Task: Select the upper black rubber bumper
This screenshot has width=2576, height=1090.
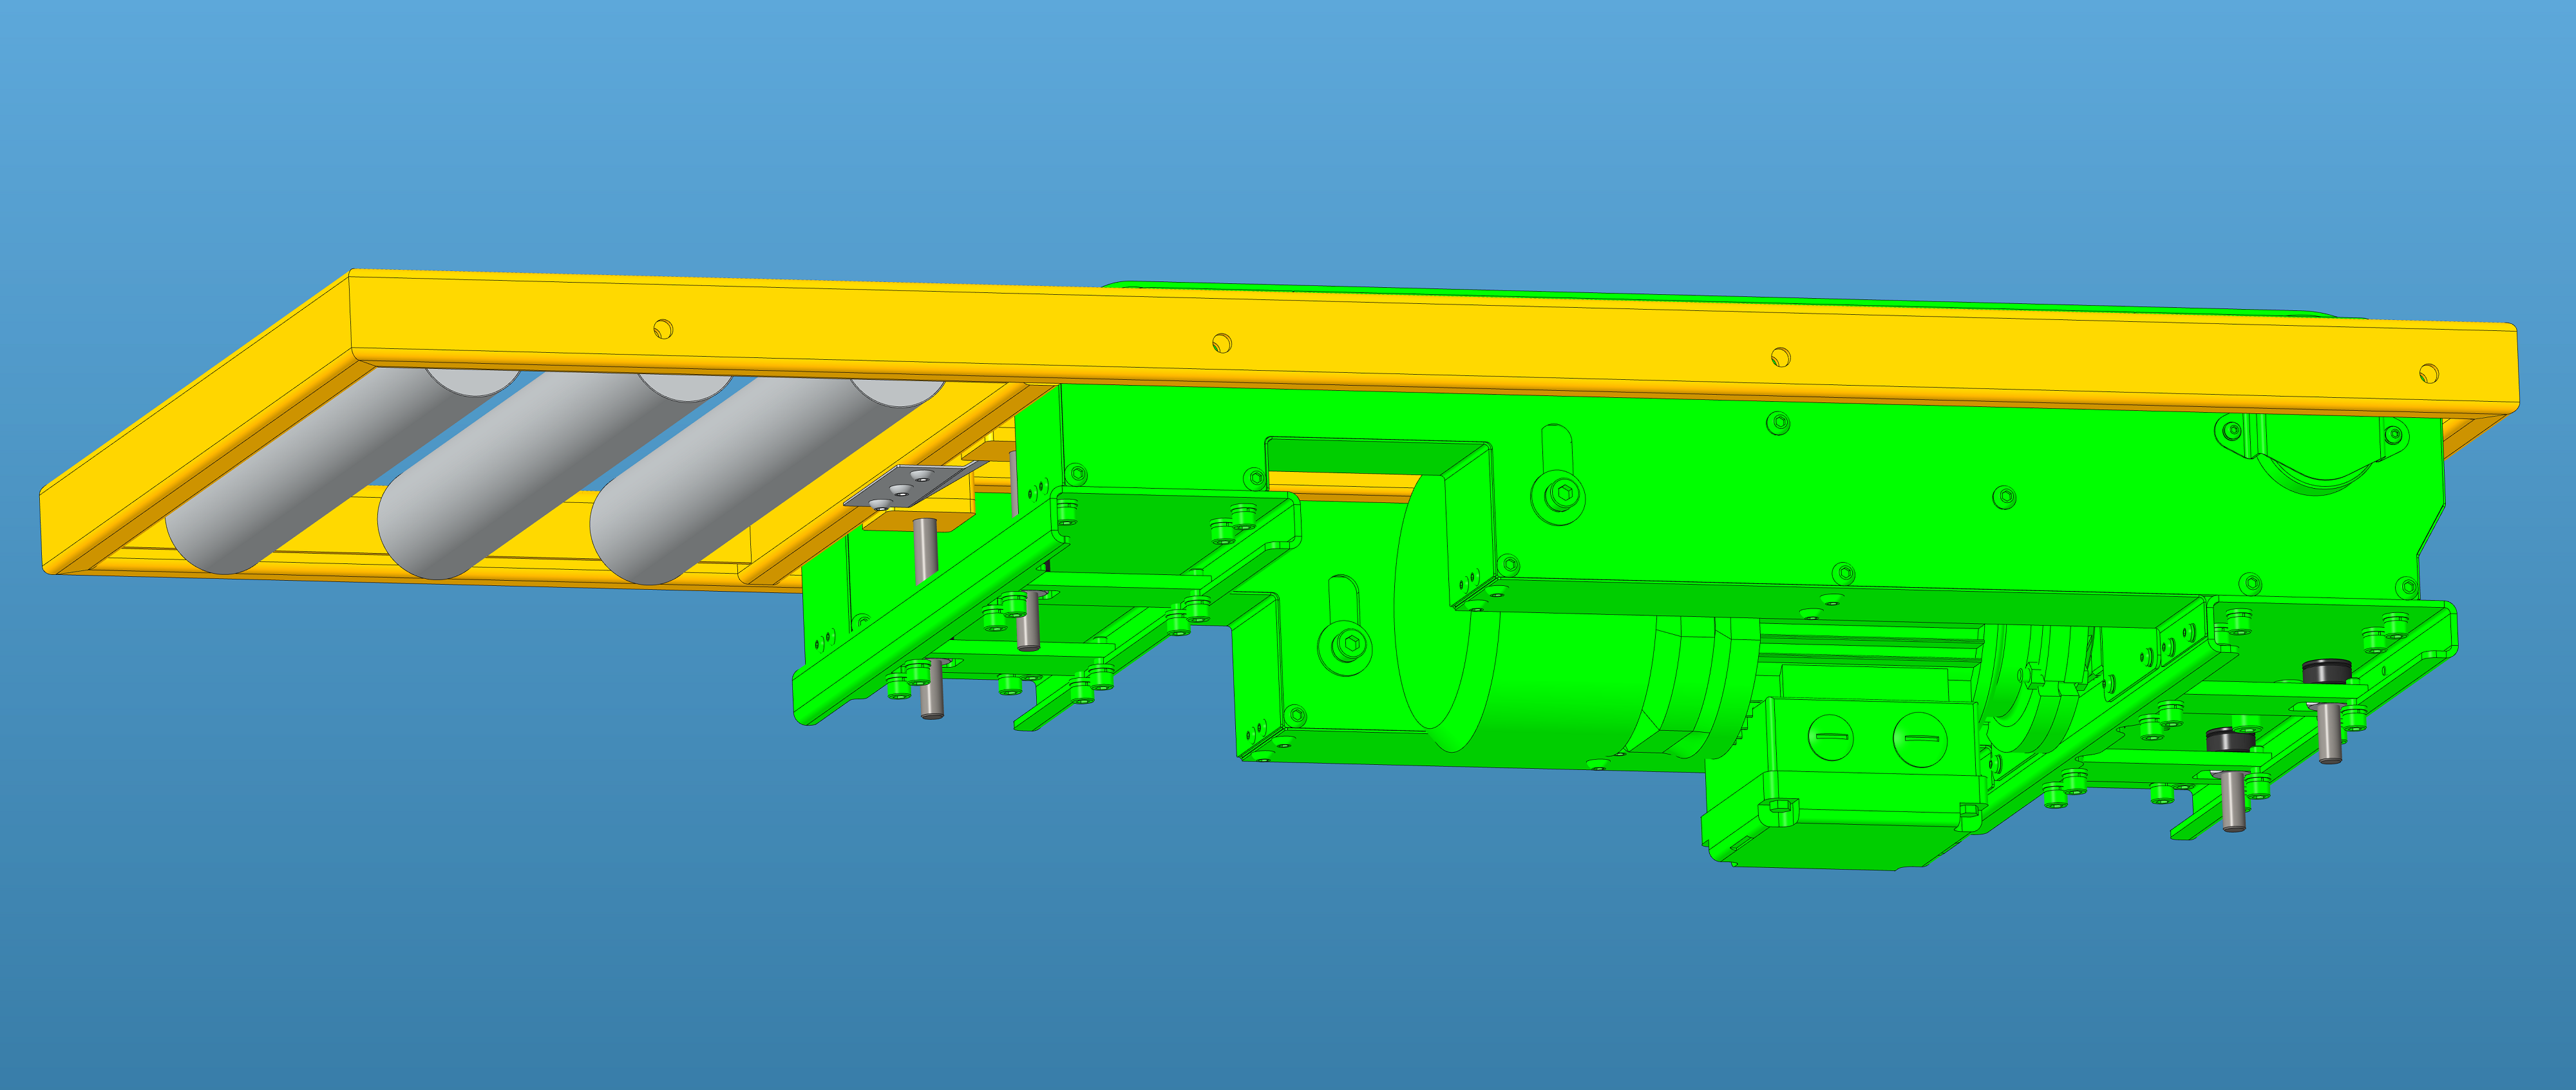Action: (x=2327, y=671)
